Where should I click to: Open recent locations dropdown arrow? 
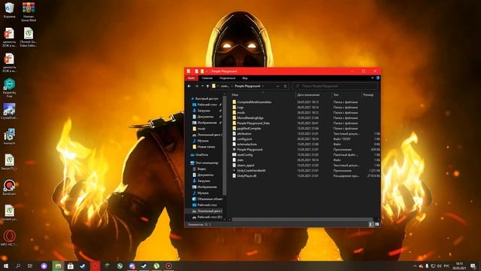(x=202, y=87)
